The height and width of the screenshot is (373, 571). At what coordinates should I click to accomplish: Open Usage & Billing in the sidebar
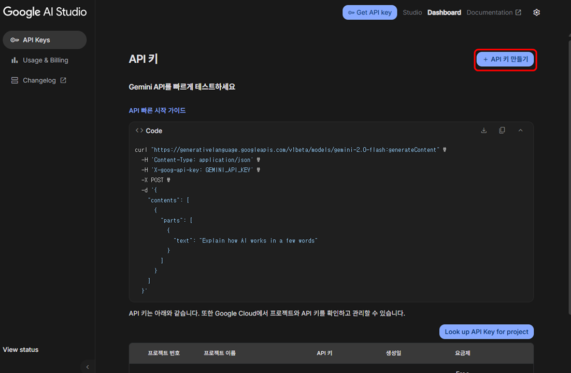(x=45, y=60)
